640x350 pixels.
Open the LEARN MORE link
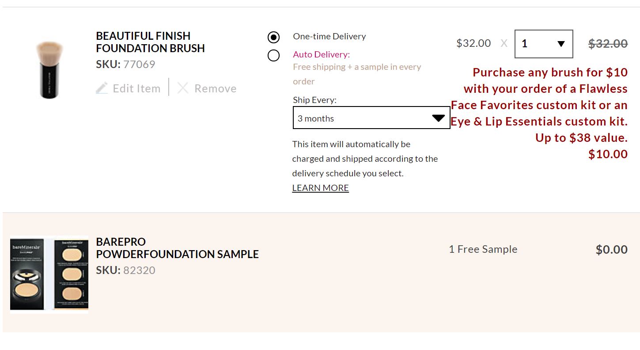coord(320,188)
